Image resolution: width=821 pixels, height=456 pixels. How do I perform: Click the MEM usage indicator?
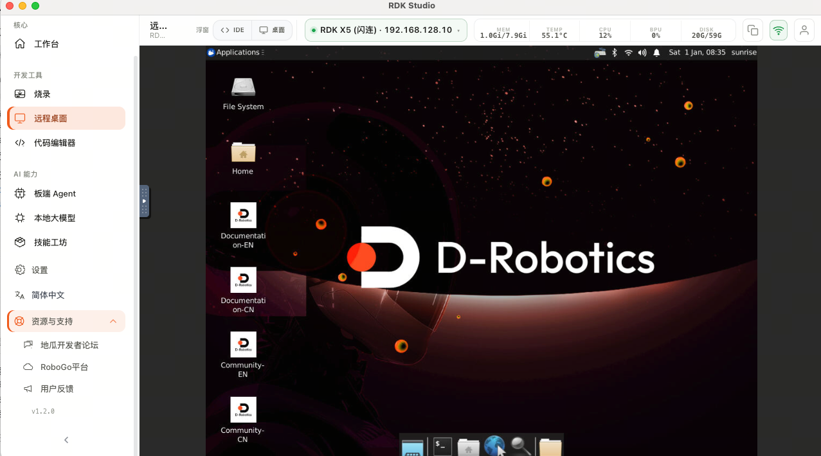point(503,33)
